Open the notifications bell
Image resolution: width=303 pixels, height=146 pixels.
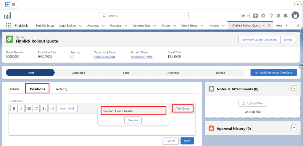coord(286,16)
